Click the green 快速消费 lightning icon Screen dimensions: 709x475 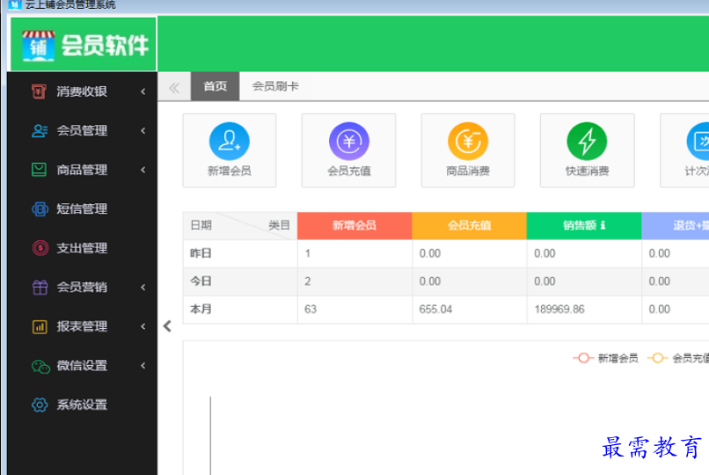(x=588, y=141)
